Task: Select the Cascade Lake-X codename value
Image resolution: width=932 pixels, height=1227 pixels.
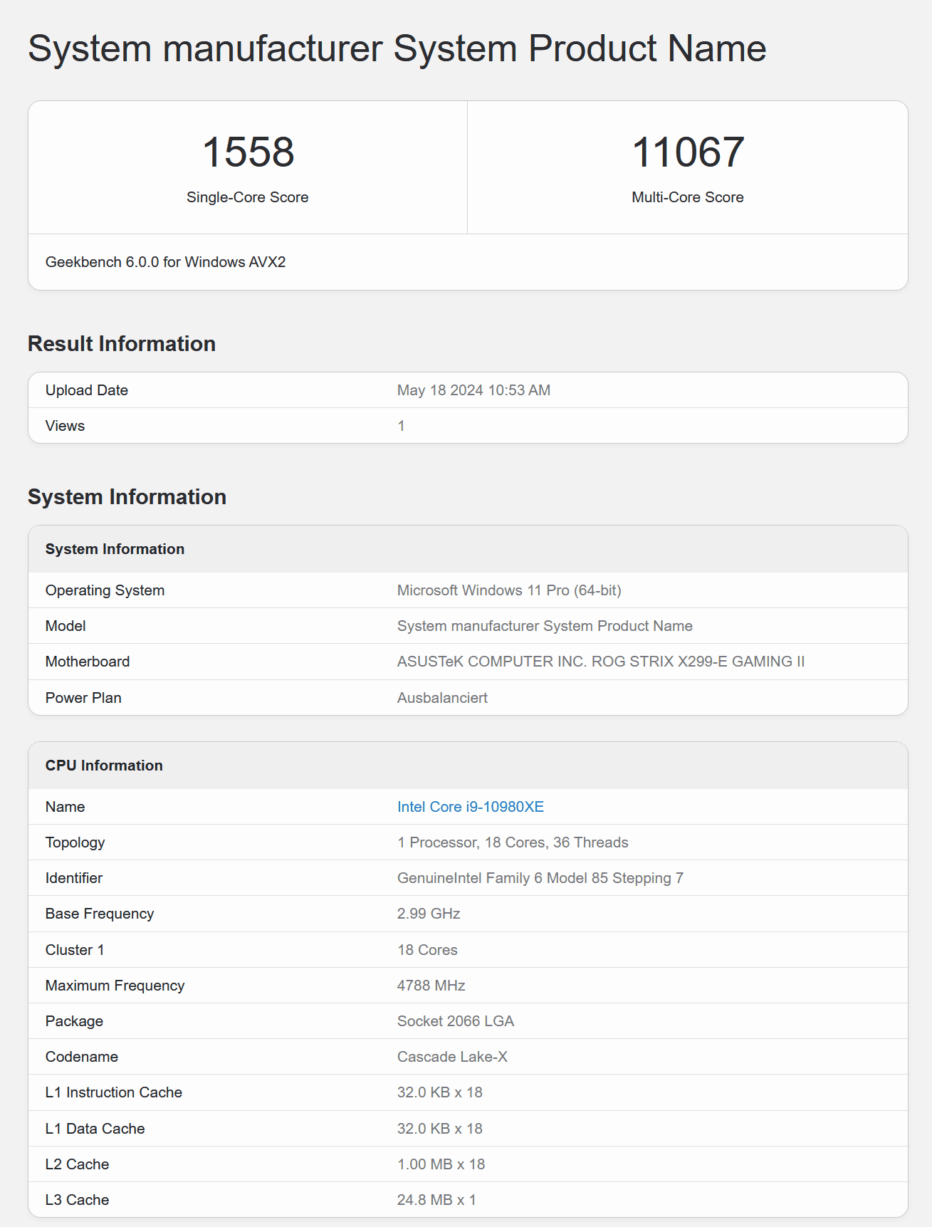Action: [x=452, y=1057]
